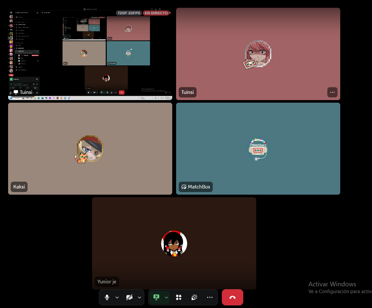Screen dimensions: 372x308
Task: Click Kaksi's avatar with the orange cat
Action: (x=90, y=149)
